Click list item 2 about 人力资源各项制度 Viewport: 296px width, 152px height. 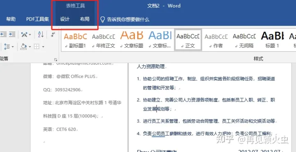(x=206, y=100)
